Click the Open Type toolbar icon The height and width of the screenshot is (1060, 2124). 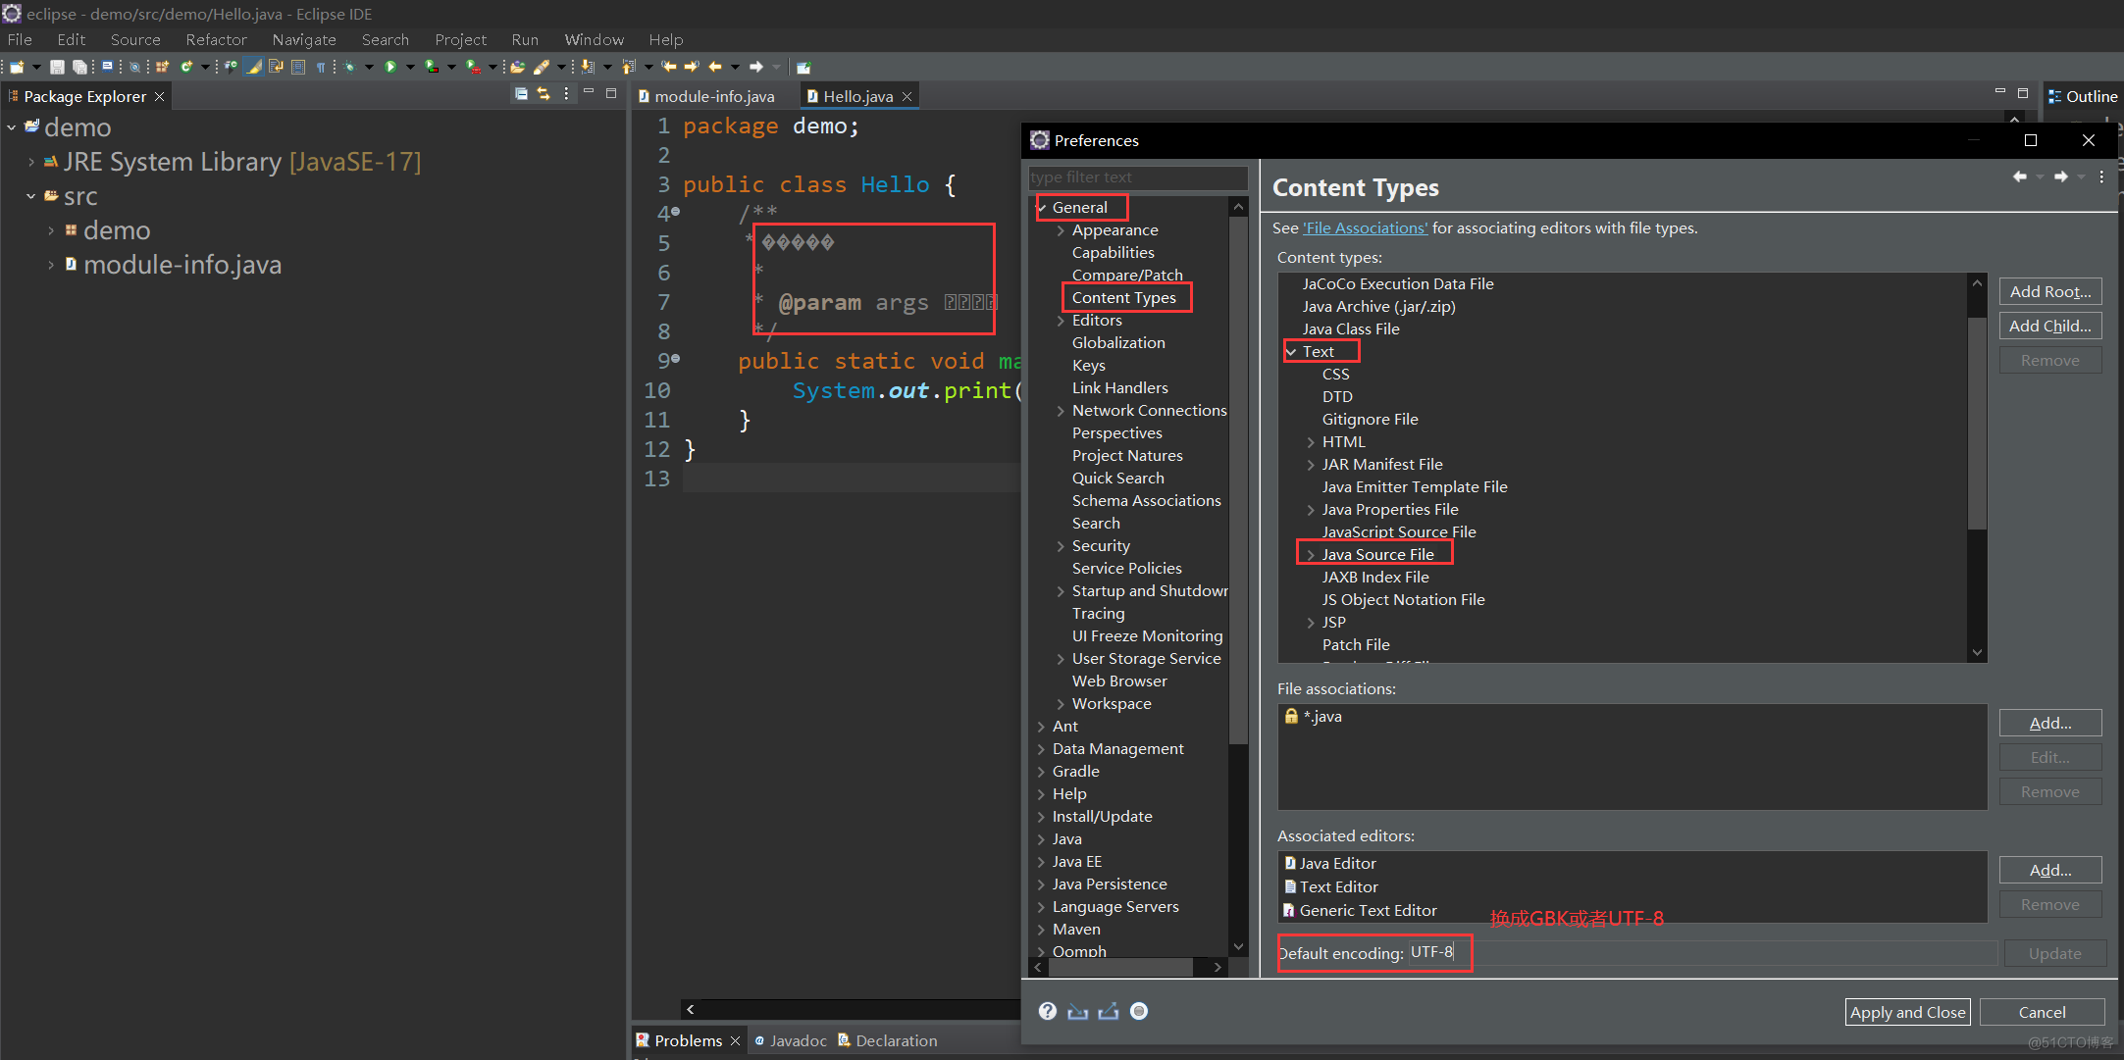pos(231,67)
